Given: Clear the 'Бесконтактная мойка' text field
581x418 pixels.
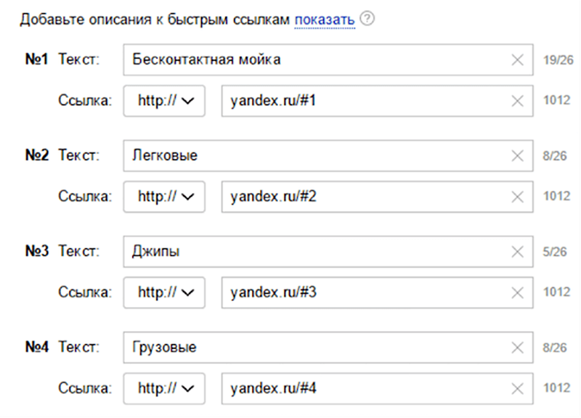Looking at the screenshot, I should pos(517,60).
